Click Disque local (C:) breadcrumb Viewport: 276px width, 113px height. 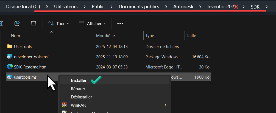(x=23, y=7)
